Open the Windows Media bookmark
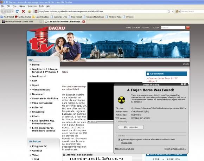 point(114,17)
